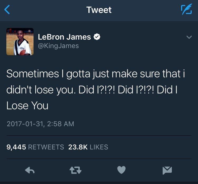This screenshot has height=184, width=198.
Task: Open LeBron James profile picture
Action: pos(20,41)
